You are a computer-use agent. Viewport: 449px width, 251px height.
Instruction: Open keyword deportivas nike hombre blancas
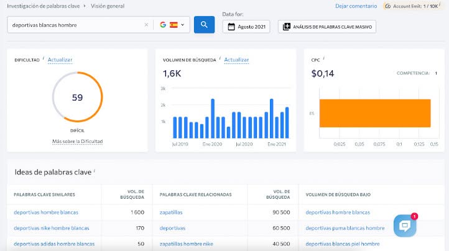[52, 228]
